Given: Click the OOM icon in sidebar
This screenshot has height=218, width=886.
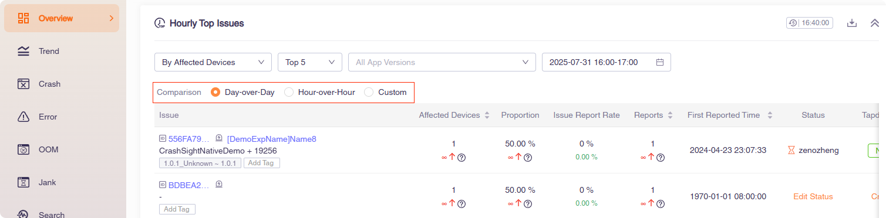Looking at the screenshot, I should coord(23,149).
